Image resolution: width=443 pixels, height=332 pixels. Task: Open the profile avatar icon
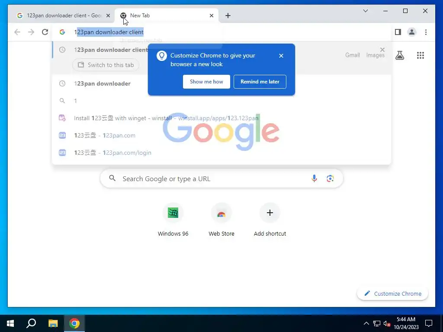(412, 32)
